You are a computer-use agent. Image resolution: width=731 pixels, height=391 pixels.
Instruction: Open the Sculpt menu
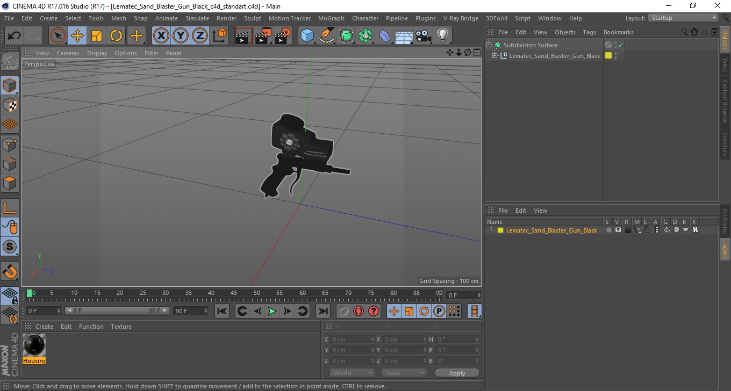[253, 18]
